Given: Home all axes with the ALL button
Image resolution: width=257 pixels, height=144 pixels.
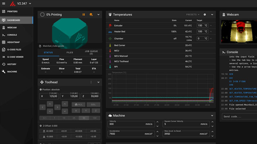Looking at the screenshot, I should (x=78, y=104).
